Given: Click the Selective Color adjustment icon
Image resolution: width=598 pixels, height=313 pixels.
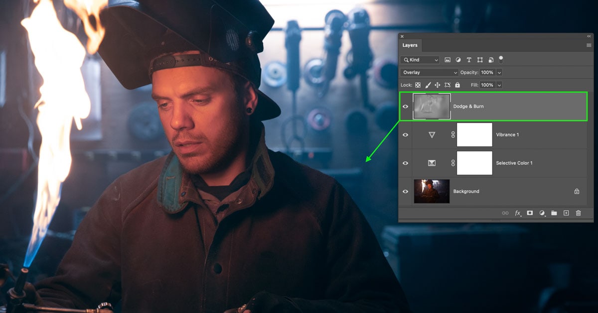Looking at the screenshot, I should click(x=432, y=163).
